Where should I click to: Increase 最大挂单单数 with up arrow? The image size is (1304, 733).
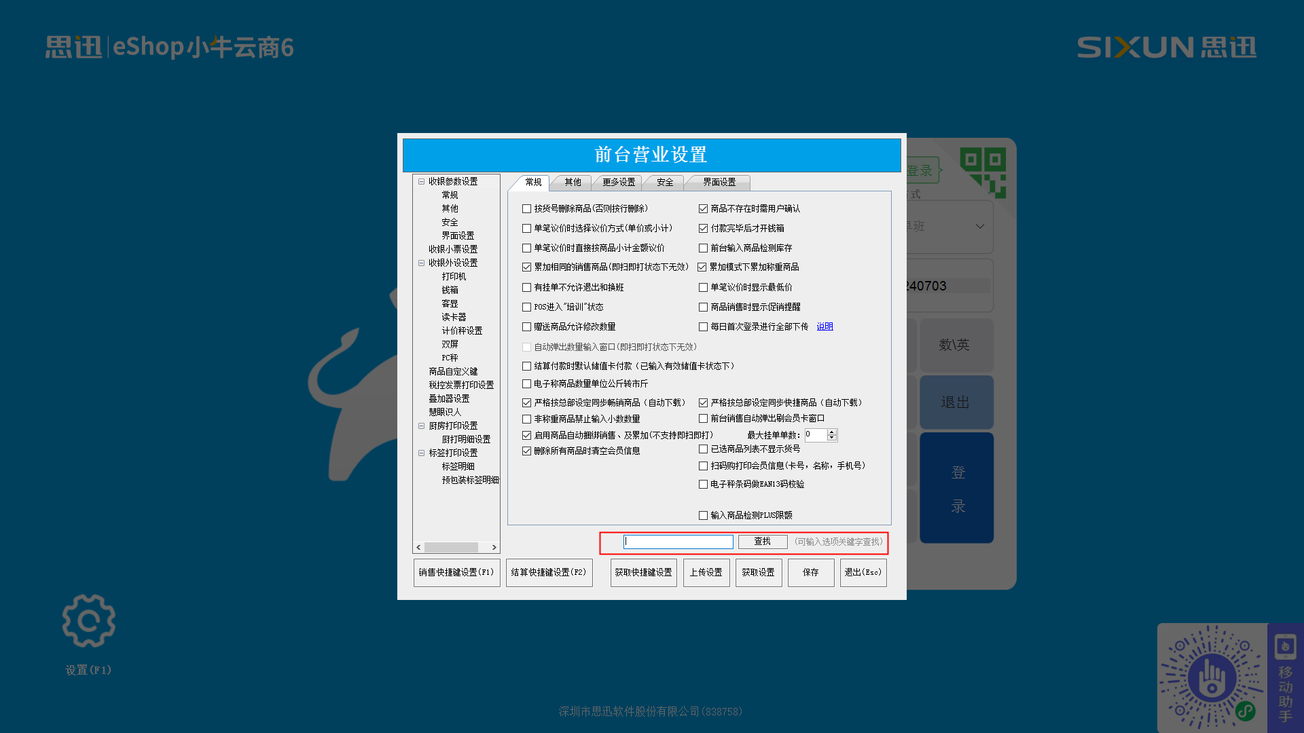(x=831, y=432)
